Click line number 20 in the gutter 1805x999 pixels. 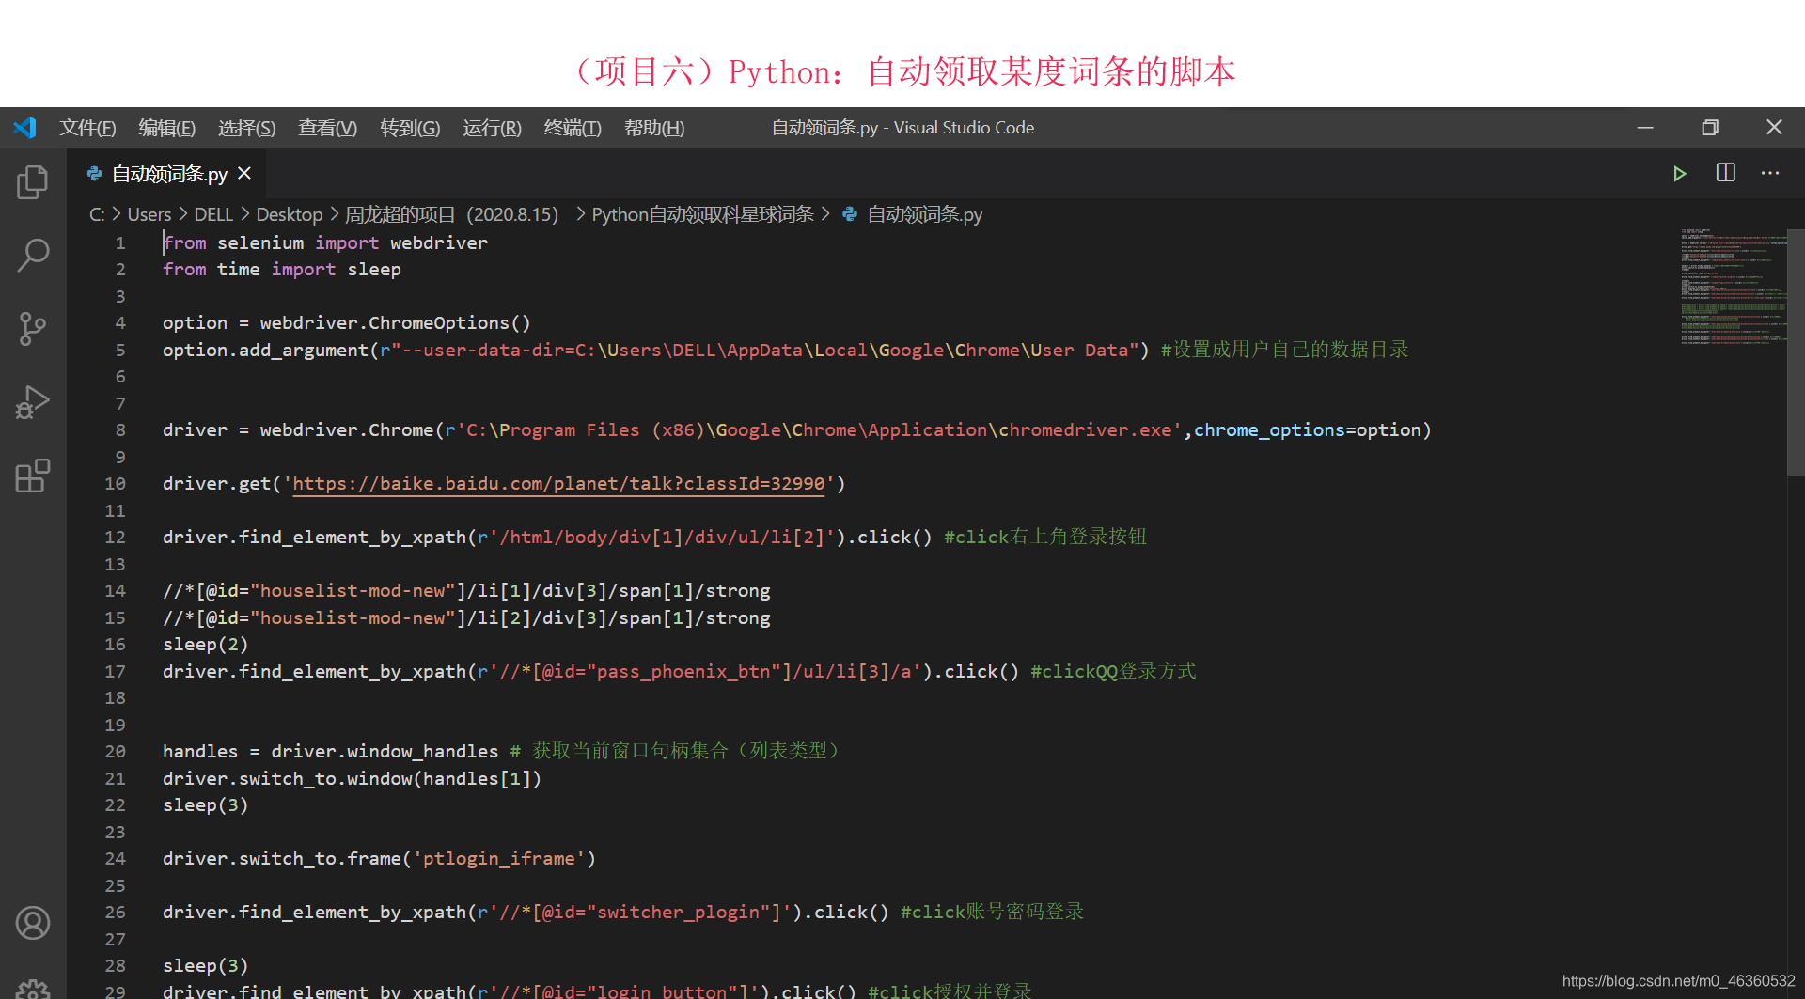pyautogui.click(x=115, y=751)
